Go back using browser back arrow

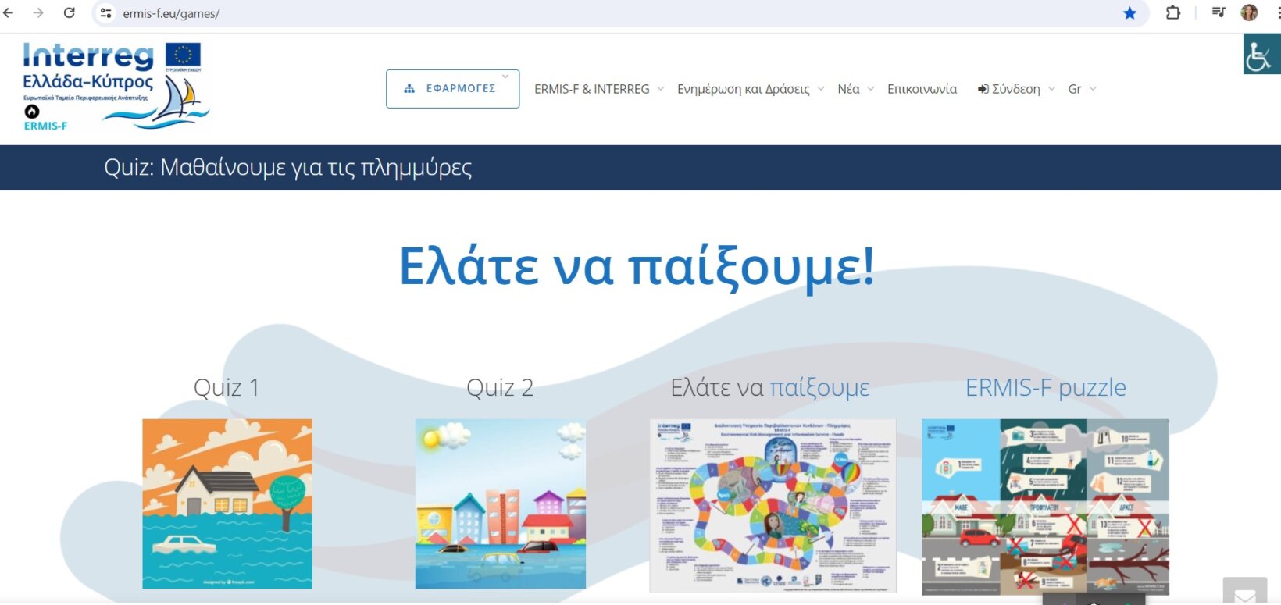coord(9,13)
